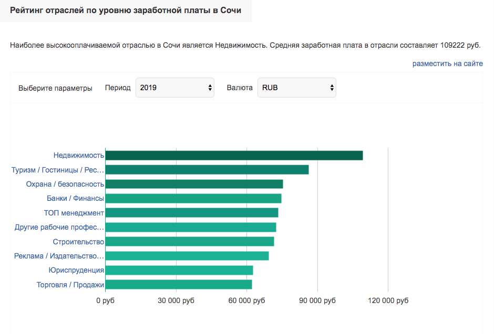Open the 'Охрана / безопасность' link

click(65, 184)
